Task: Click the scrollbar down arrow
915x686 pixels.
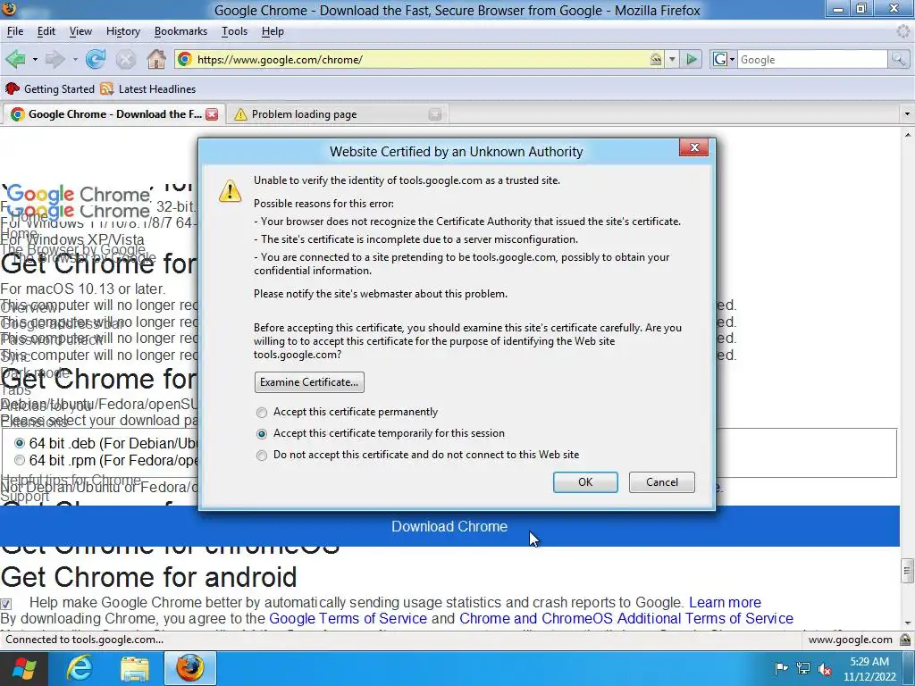Action: [907, 623]
